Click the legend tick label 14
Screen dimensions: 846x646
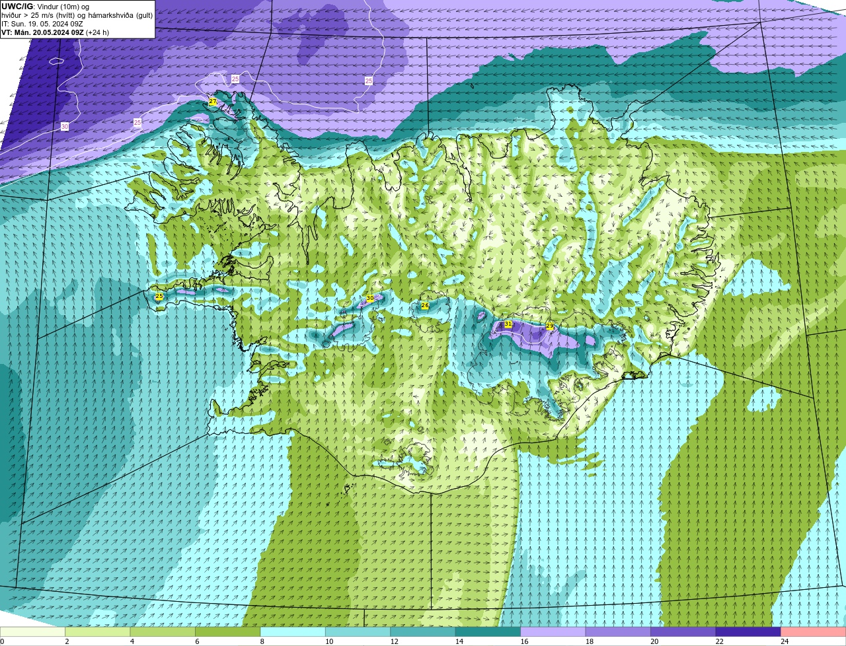[459, 641]
